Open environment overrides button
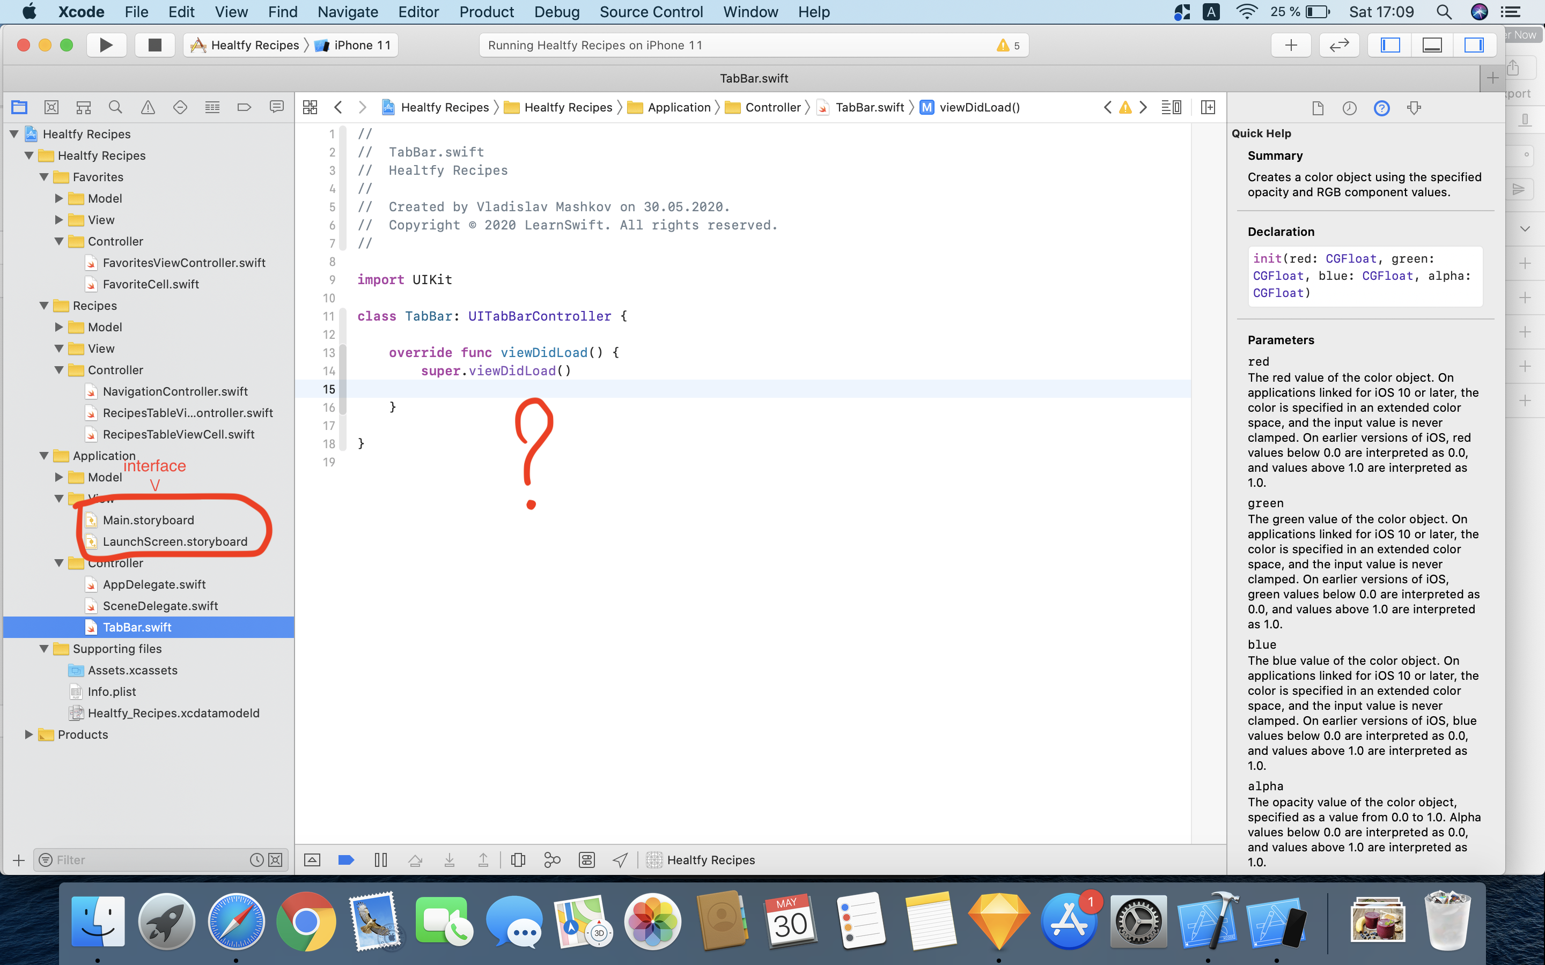The width and height of the screenshot is (1545, 965). click(x=586, y=860)
